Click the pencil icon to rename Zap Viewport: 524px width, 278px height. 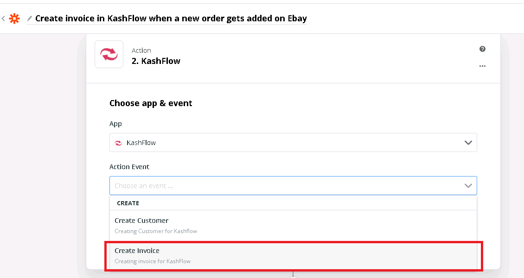pyautogui.click(x=30, y=19)
